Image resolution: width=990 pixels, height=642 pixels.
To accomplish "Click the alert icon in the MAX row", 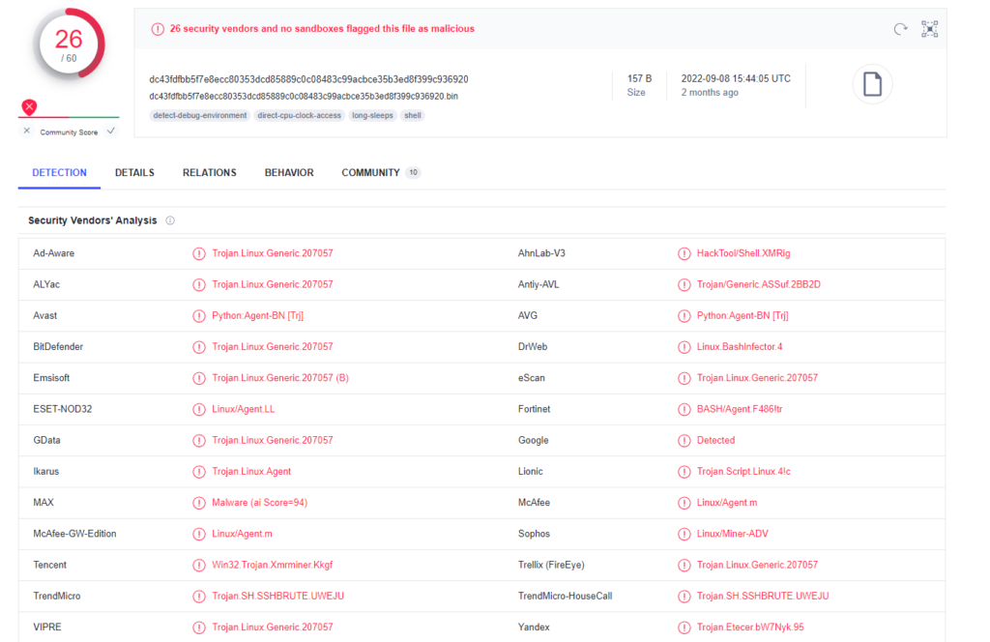I will (x=199, y=503).
